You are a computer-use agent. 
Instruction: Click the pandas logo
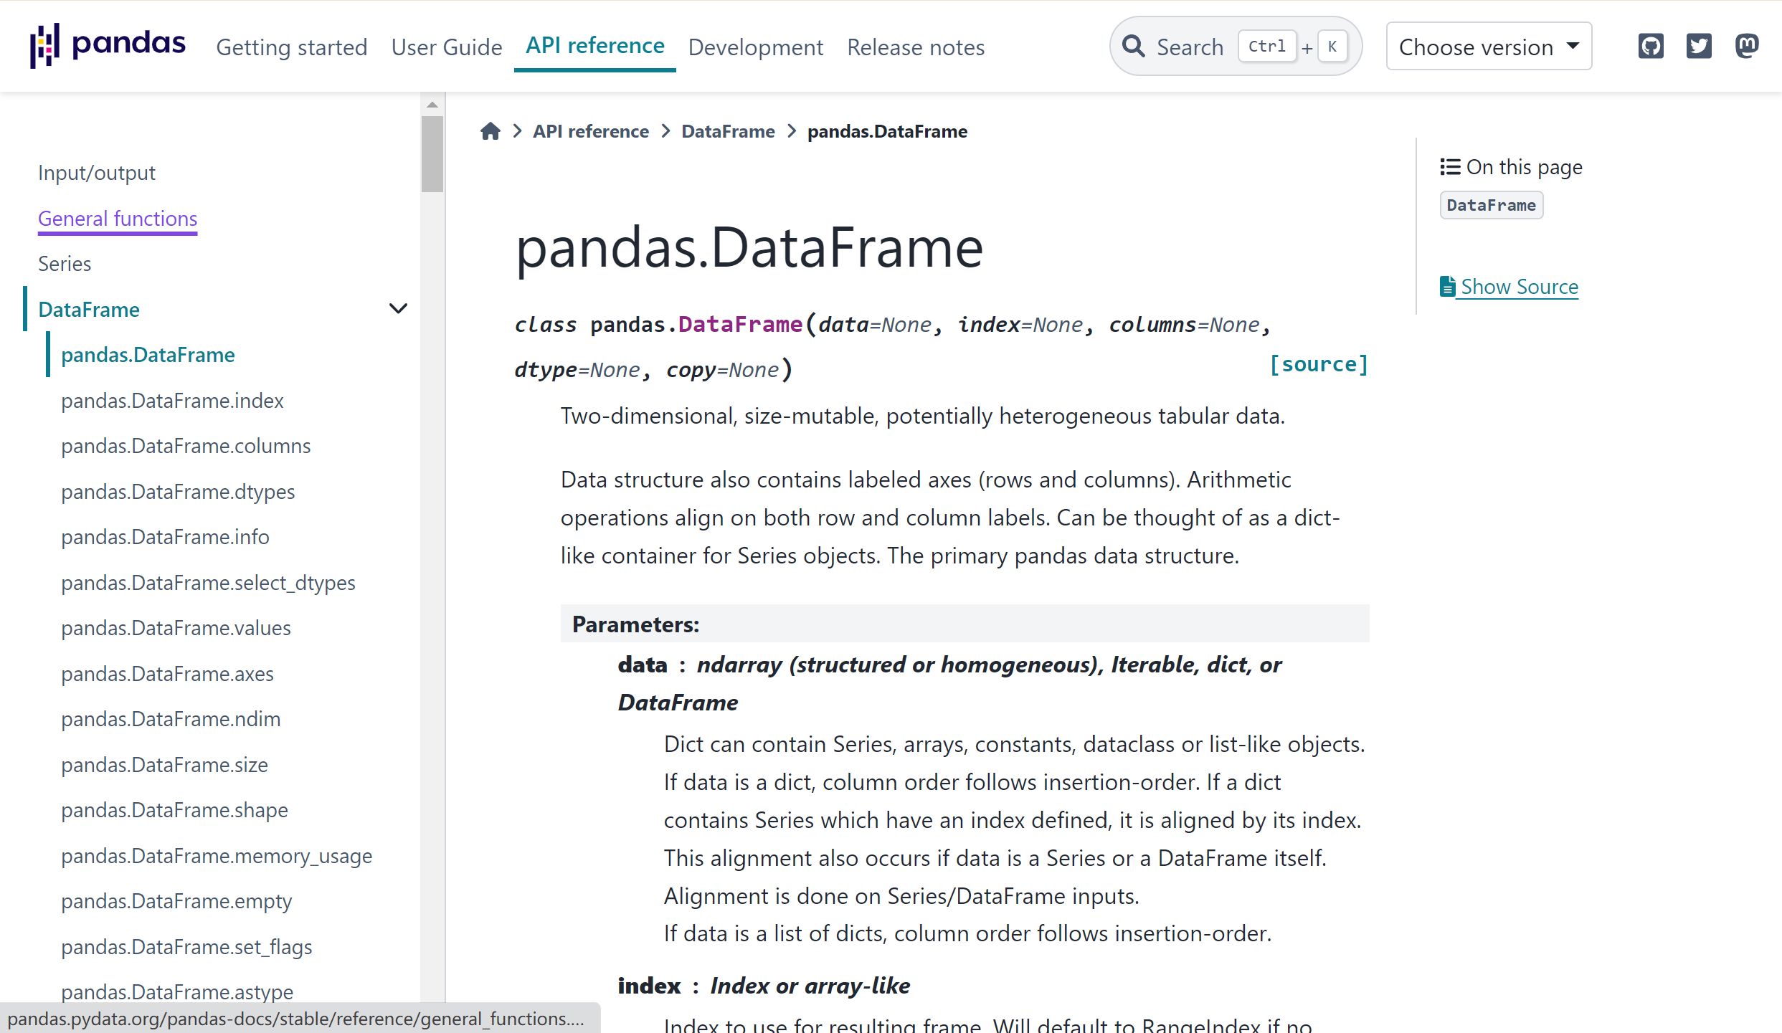[108, 45]
